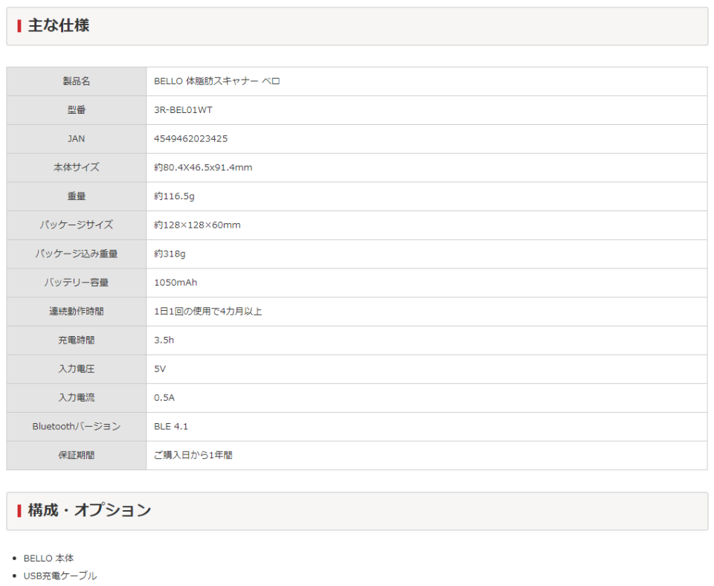
Task: Select the 約116.5g weight value
Action: pyautogui.click(x=174, y=196)
